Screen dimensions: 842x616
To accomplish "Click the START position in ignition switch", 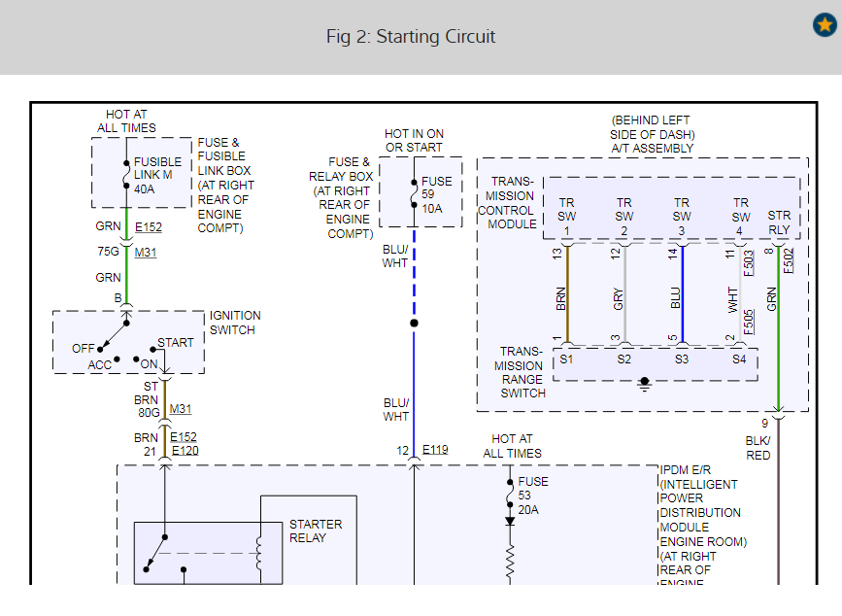I will (175, 343).
